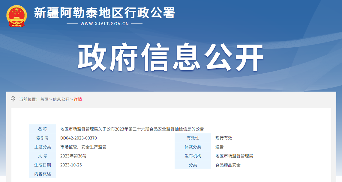Click the 市场监管、安全生产监管 topic value
The image size is (342, 182).
[x=83, y=147]
